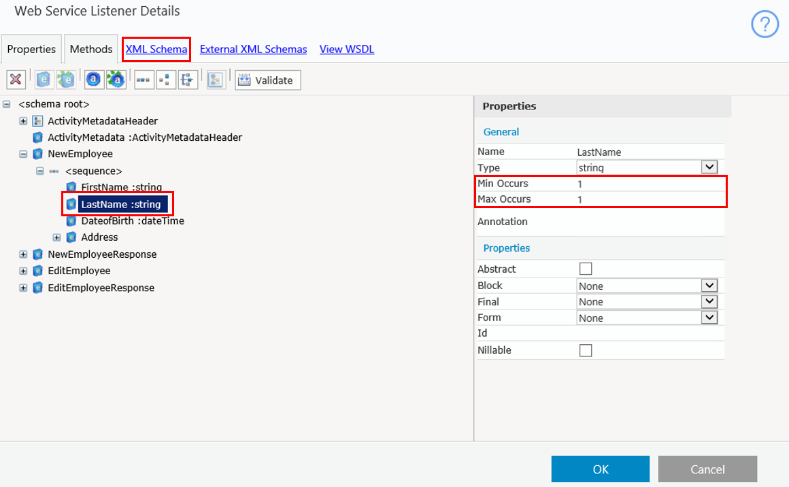This screenshot has height=487, width=789.
Task: Expand the ActivityMetadataHeader node
Action: [x=23, y=121]
